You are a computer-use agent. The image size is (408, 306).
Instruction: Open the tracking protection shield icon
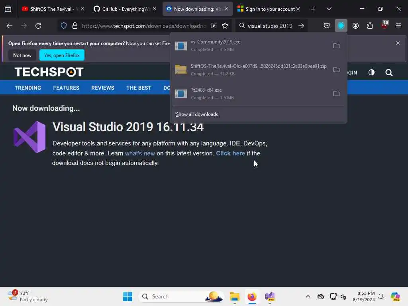(x=64, y=26)
